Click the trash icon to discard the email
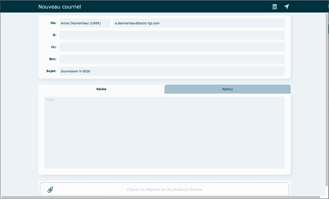 (x=275, y=7)
